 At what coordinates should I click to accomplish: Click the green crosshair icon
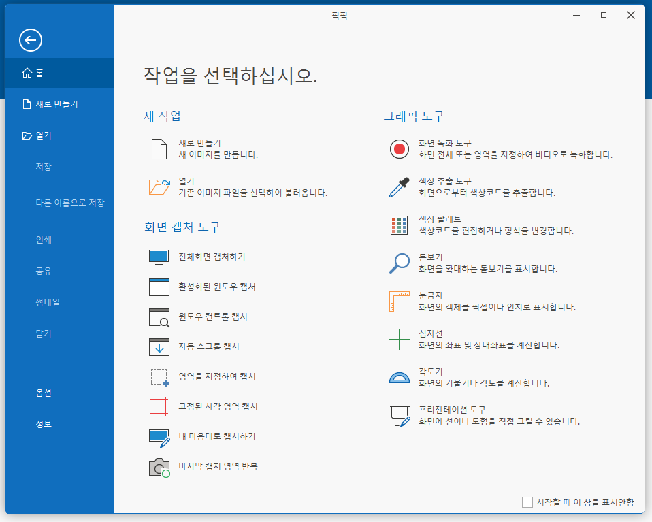pyautogui.click(x=400, y=340)
